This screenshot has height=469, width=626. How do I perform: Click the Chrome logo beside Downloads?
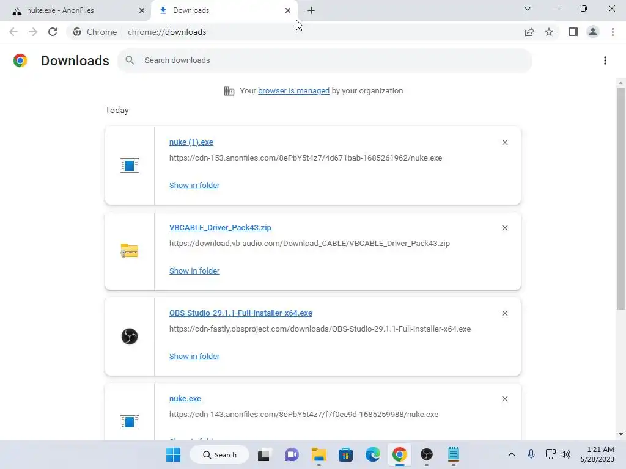[20, 60]
